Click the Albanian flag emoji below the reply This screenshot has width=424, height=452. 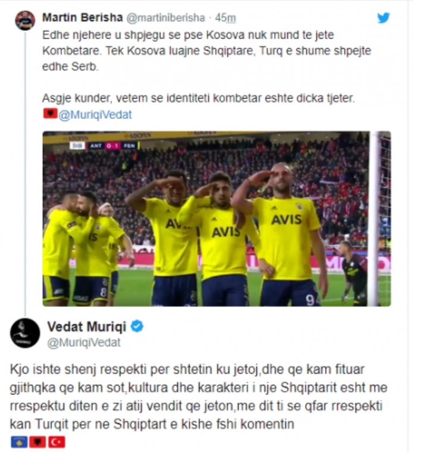[38, 442]
